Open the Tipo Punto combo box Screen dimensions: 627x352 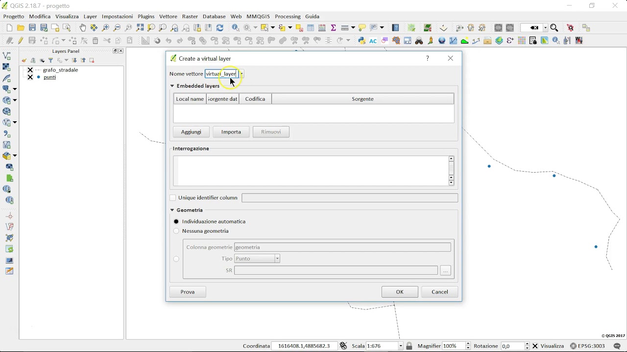(257, 259)
